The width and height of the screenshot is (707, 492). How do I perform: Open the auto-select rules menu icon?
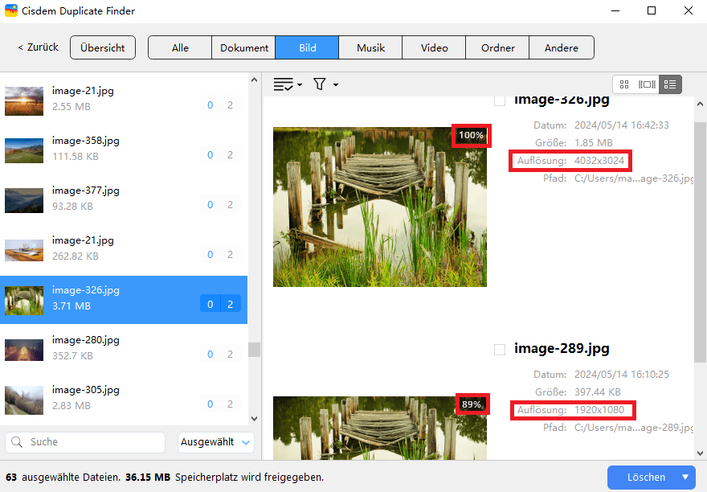(x=287, y=84)
